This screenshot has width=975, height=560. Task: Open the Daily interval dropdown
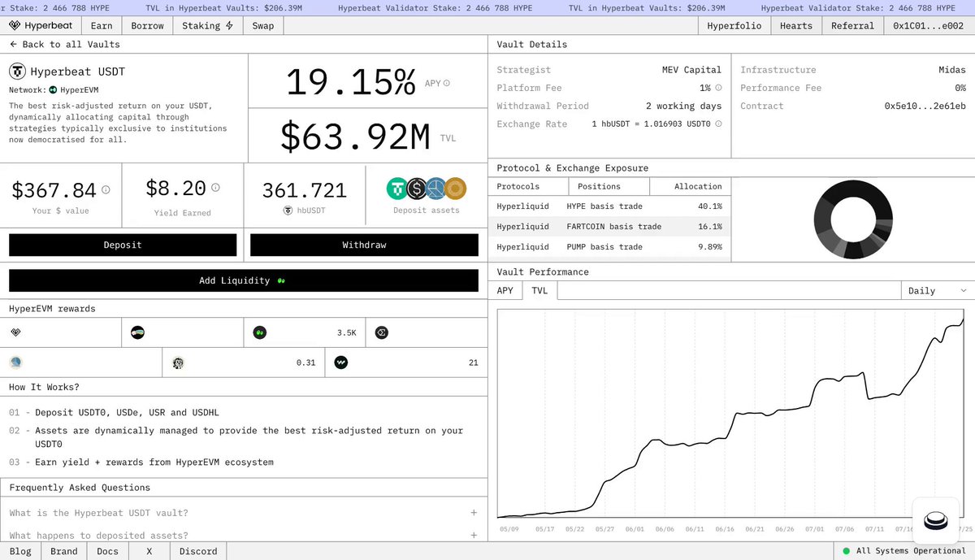click(938, 290)
